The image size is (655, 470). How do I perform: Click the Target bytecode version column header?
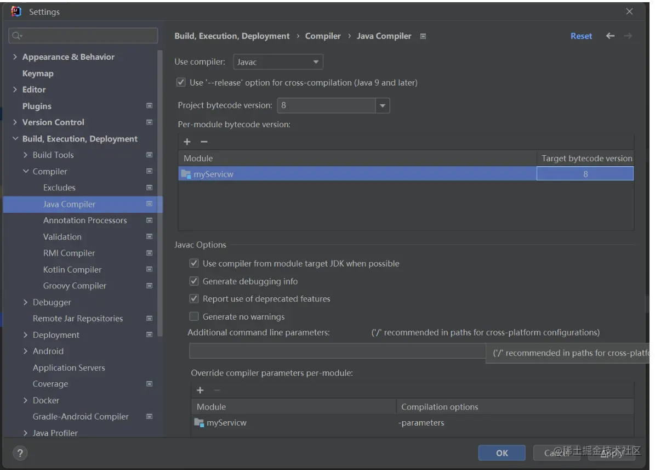coord(585,158)
